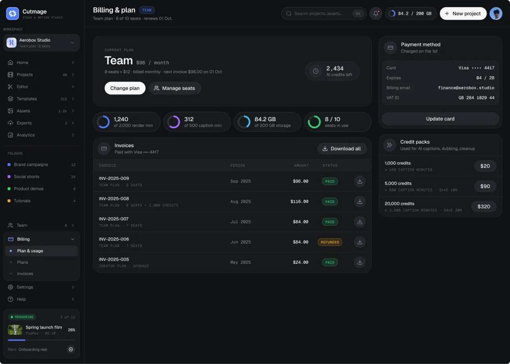Click the AI credits clock icon
The width and height of the screenshot is (510, 364).
click(316, 71)
